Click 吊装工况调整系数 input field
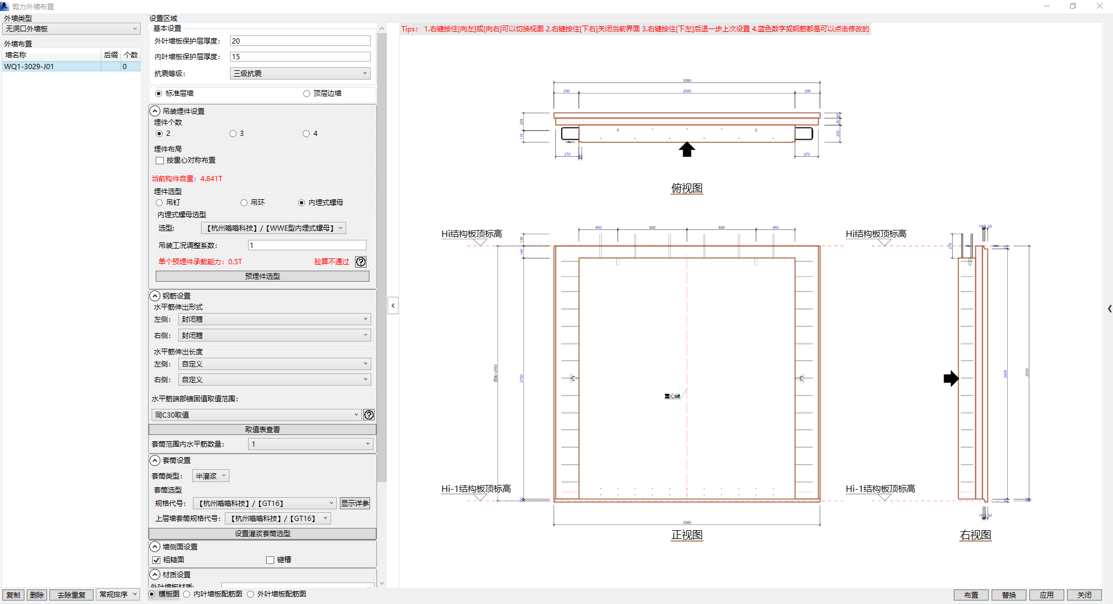The width and height of the screenshot is (1113, 604). 307,246
